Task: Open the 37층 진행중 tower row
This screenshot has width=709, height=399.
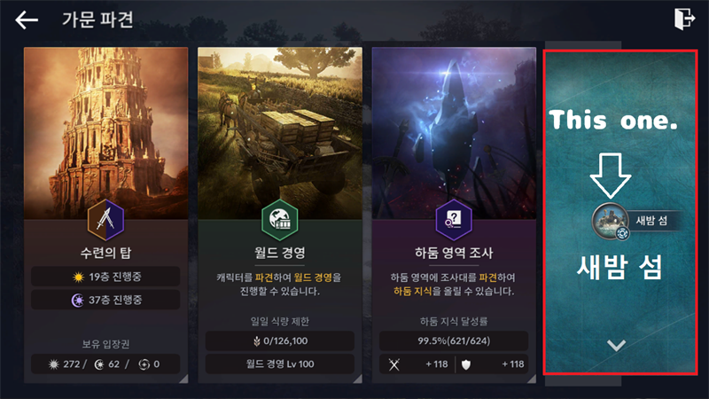Action: coord(105,300)
